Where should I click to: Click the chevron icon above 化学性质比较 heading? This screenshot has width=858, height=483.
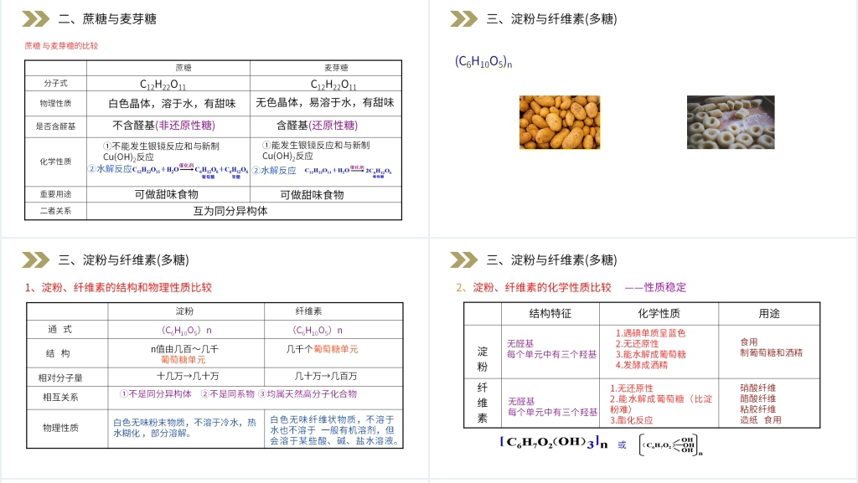(463, 259)
